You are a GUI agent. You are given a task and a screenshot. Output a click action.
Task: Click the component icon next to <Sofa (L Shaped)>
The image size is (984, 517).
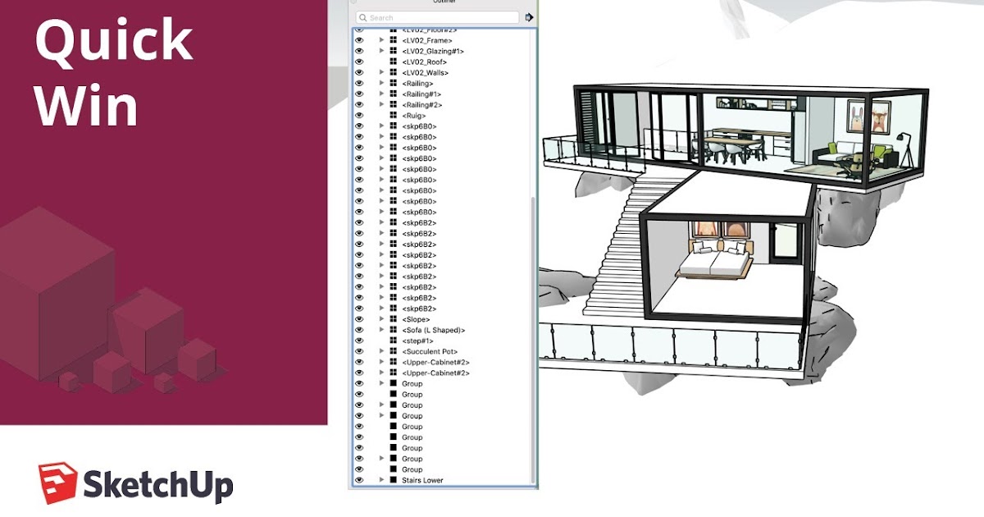pyautogui.click(x=394, y=329)
